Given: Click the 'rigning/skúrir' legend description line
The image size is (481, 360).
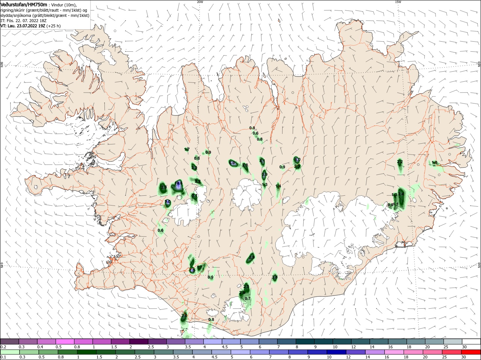Looking at the screenshot, I should (x=44, y=10).
